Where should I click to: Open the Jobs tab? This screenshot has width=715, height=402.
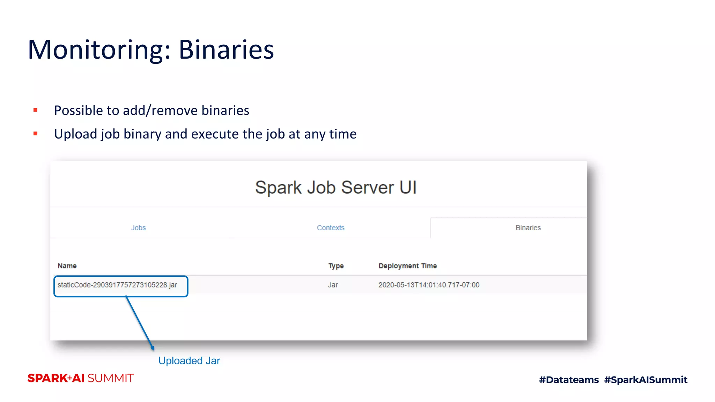coord(138,228)
